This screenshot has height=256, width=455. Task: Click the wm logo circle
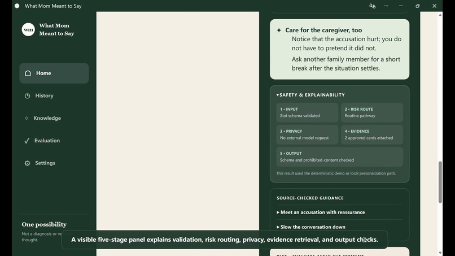point(28,29)
